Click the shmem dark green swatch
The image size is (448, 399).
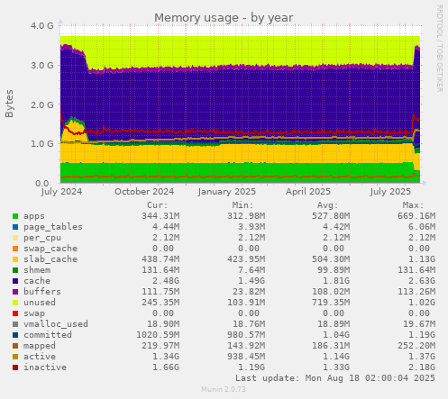(x=15, y=270)
